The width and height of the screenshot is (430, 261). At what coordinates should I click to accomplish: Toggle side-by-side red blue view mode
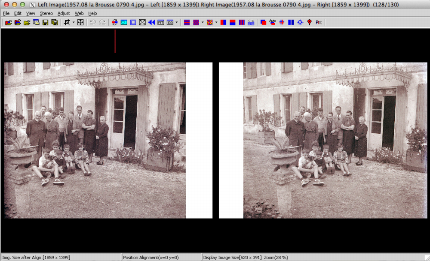point(223,22)
